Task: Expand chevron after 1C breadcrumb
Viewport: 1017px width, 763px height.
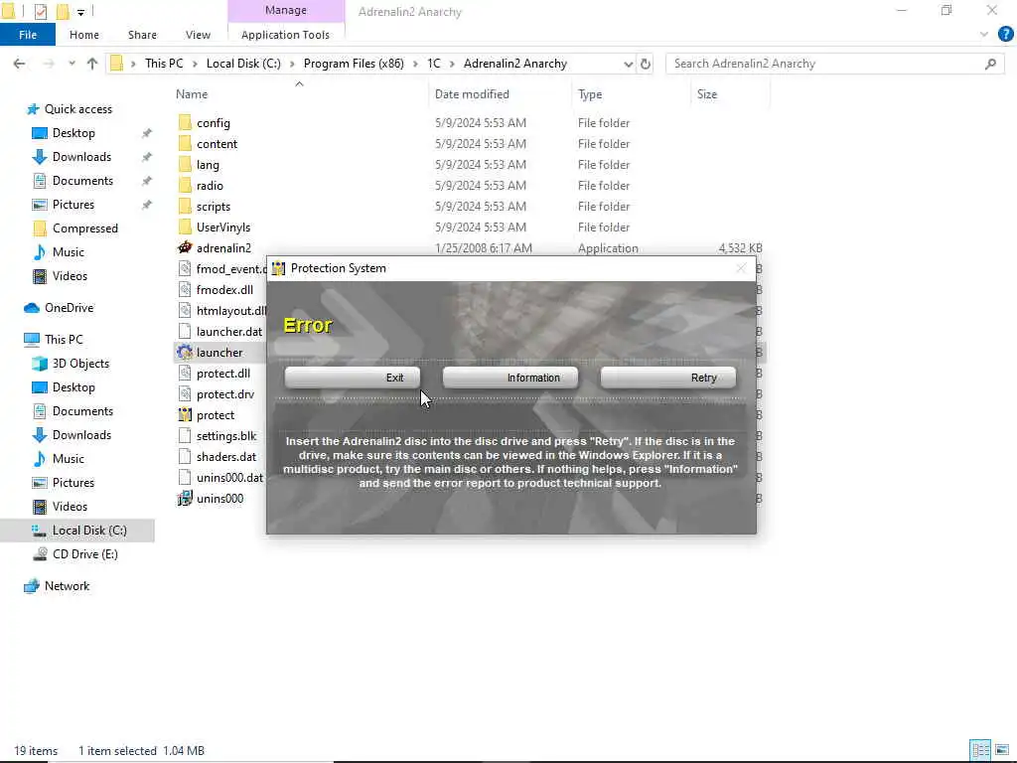Action: 452,64
